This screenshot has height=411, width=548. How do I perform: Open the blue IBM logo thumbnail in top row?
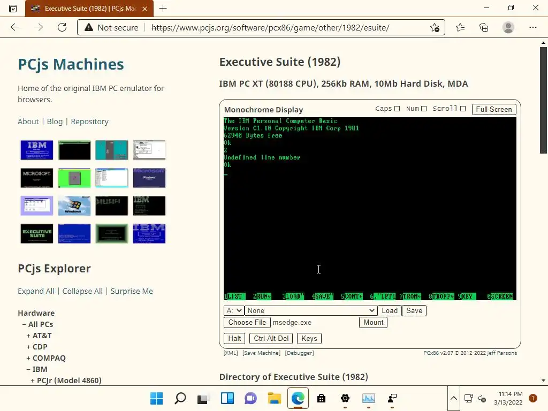coord(37,150)
